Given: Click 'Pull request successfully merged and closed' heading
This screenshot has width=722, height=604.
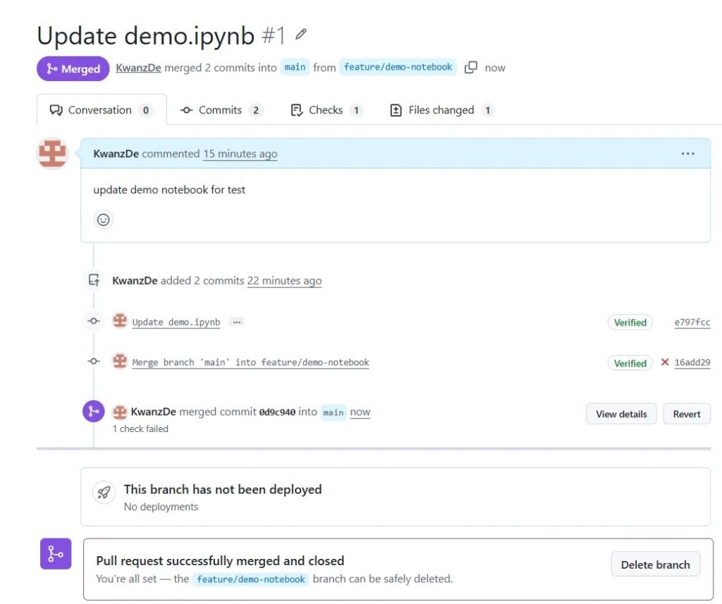Looking at the screenshot, I should [220, 561].
